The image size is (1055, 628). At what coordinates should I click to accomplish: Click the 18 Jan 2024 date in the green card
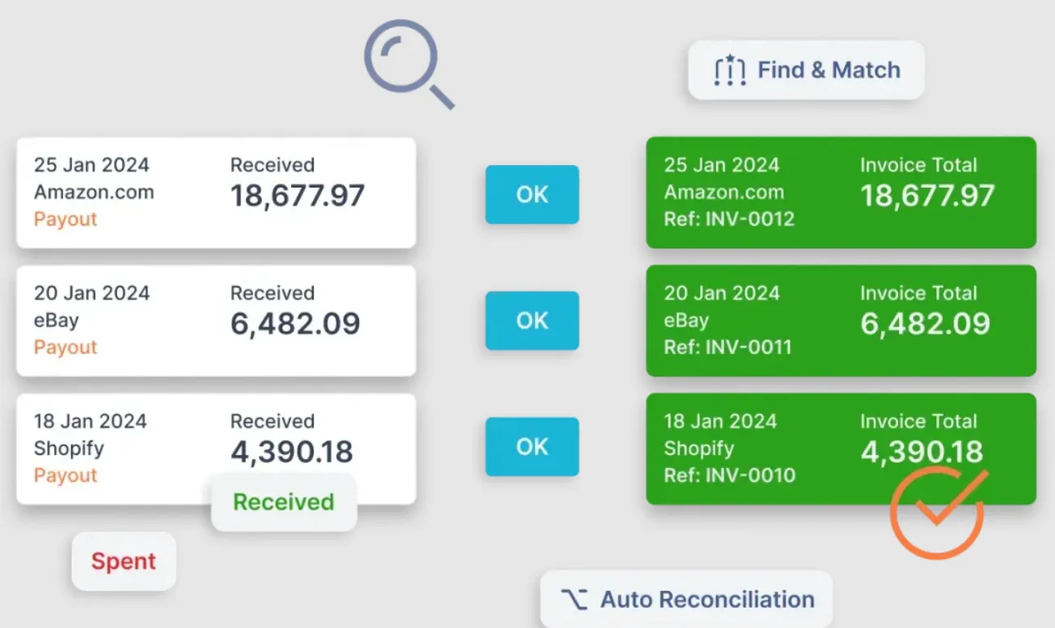pyautogui.click(x=720, y=421)
